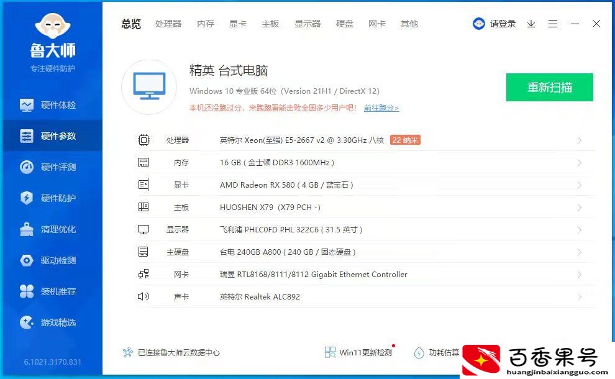This screenshot has height=379, width=615.
Task: Open 功耗估算 link
Action: tap(444, 353)
